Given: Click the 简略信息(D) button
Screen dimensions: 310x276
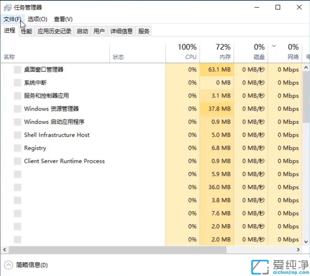Looking at the screenshot, I should [31, 265].
